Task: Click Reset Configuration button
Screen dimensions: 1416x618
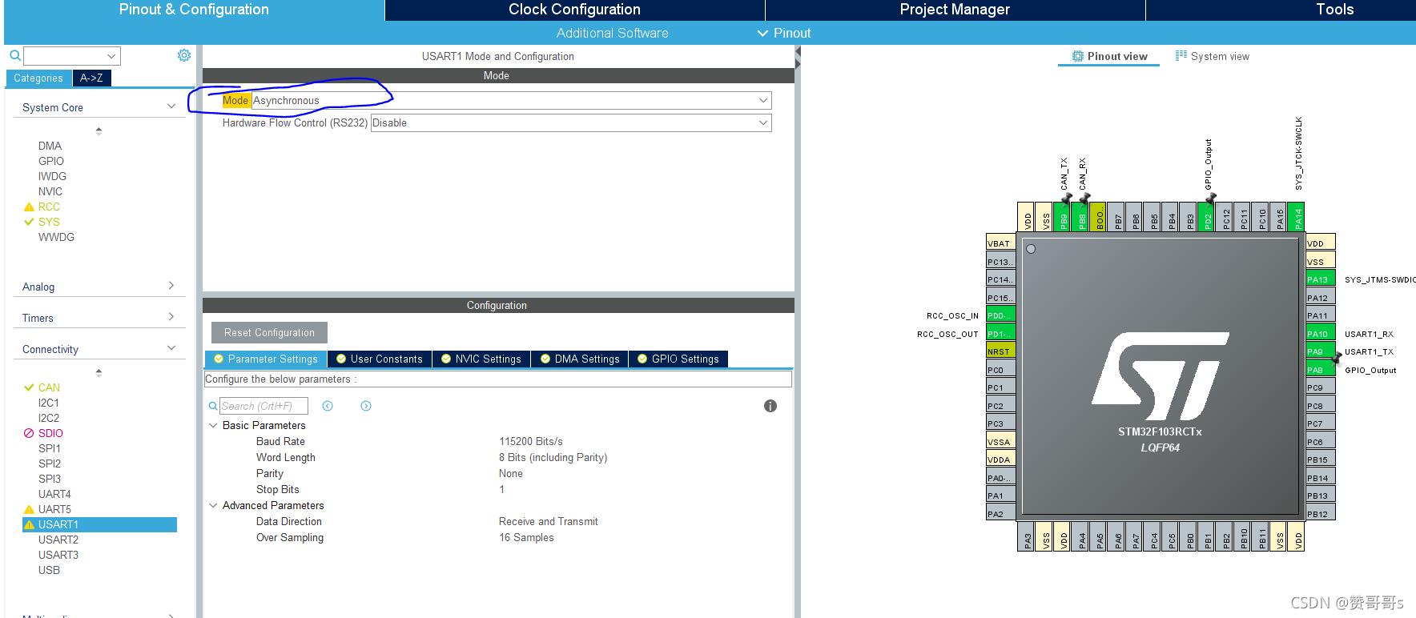Action: tap(269, 332)
